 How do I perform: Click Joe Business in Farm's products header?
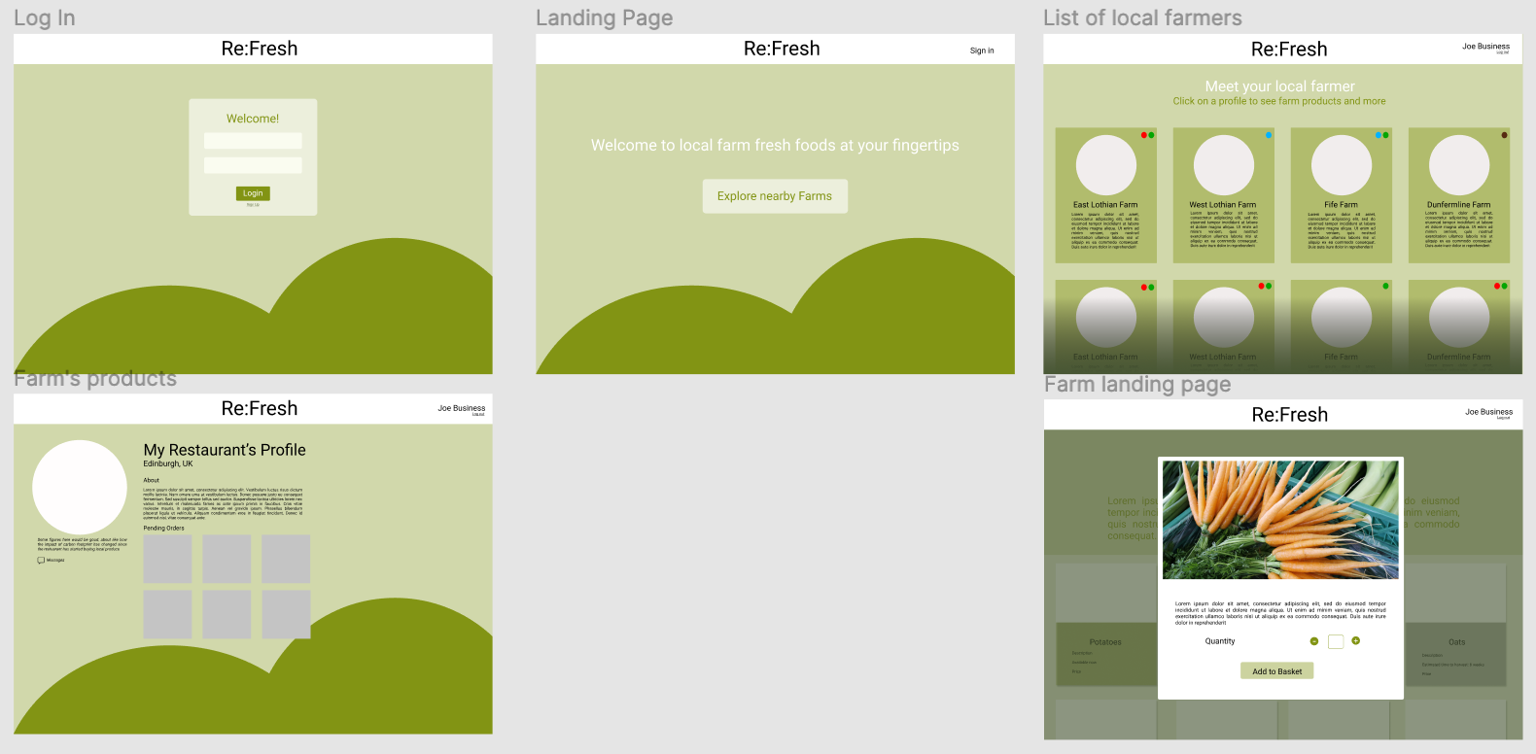461,408
